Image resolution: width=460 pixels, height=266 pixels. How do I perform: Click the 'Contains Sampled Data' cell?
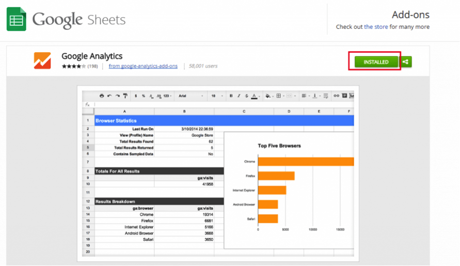124,154
